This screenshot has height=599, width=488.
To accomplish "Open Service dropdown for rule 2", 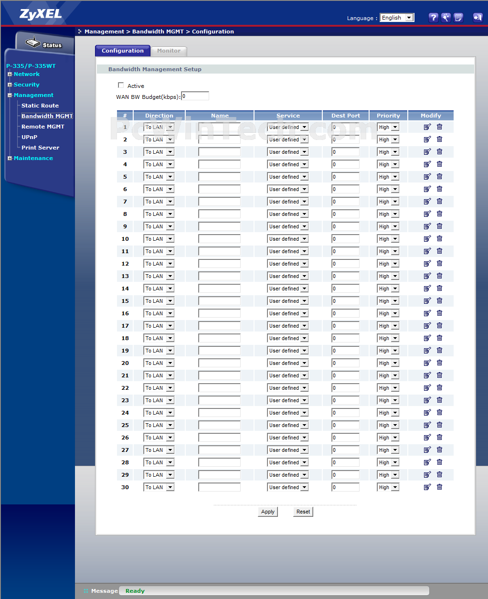I will click(x=288, y=139).
